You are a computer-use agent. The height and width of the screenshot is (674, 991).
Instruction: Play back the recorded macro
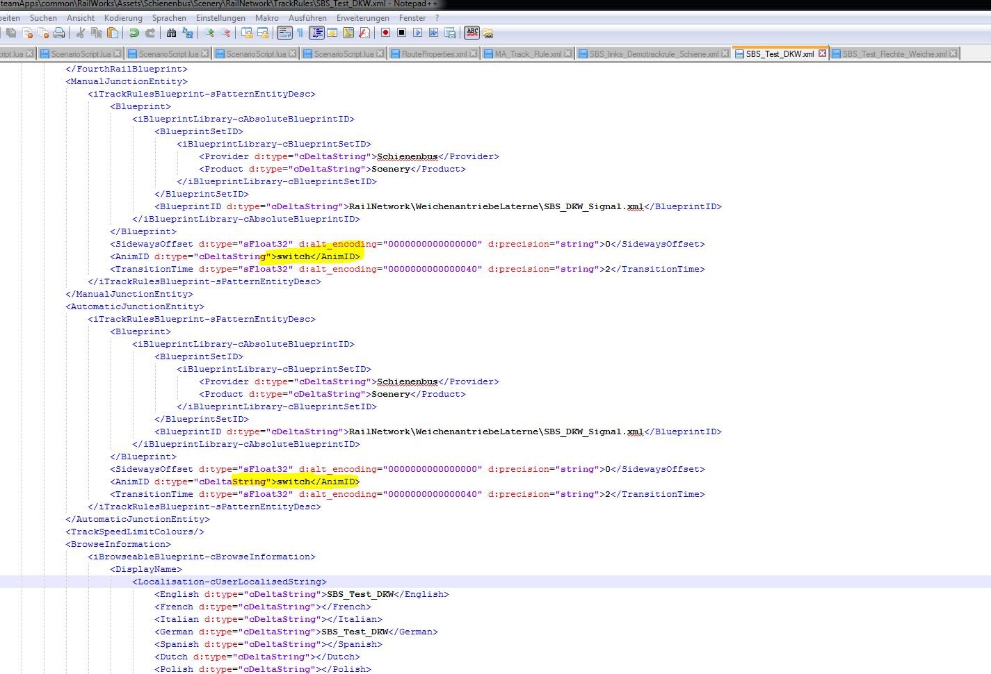click(x=417, y=33)
